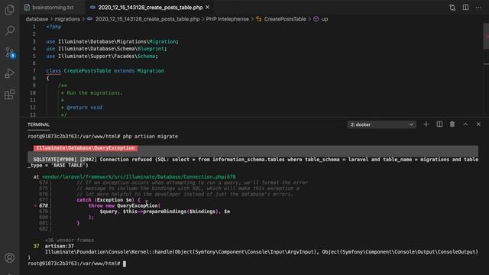
Task: Click the file name breadcrumb for create_posts_table.php
Action: pos(147,19)
